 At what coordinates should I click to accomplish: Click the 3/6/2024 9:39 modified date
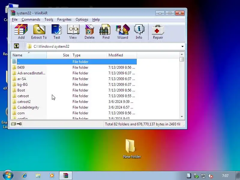point(121,102)
